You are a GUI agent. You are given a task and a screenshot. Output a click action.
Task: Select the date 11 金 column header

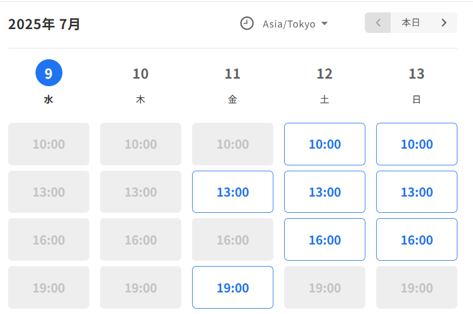coord(232,86)
